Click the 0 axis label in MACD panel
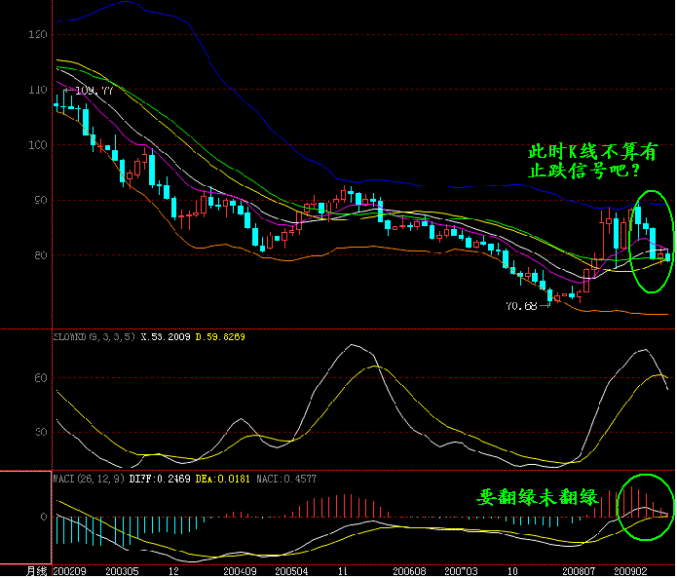 click(44, 518)
